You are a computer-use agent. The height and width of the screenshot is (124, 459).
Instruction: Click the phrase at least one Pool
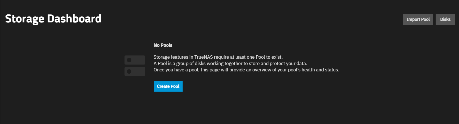(x=247, y=57)
